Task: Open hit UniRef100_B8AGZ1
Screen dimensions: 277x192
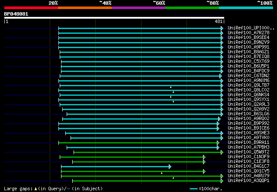Action: (248, 52)
